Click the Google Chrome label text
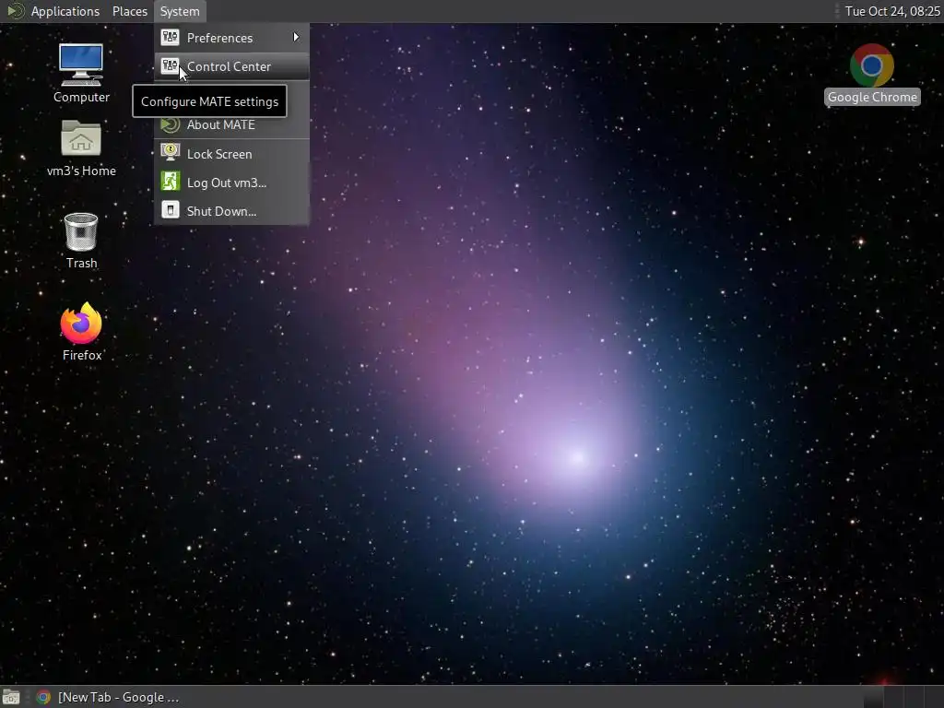This screenshot has width=944, height=708. tap(872, 97)
